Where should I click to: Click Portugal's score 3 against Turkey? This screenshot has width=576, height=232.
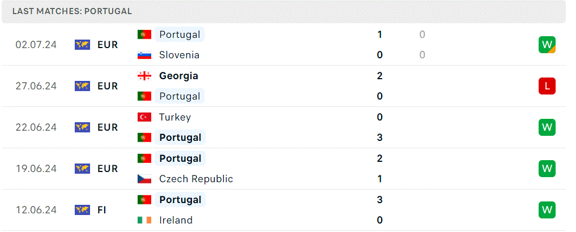pos(379,138)
